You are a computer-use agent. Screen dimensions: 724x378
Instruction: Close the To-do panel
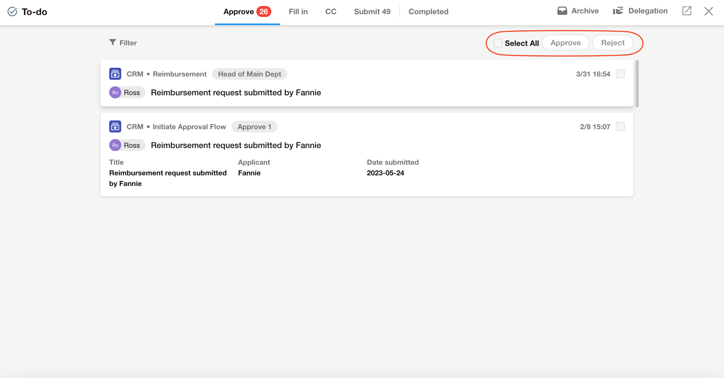click(708, 11)
